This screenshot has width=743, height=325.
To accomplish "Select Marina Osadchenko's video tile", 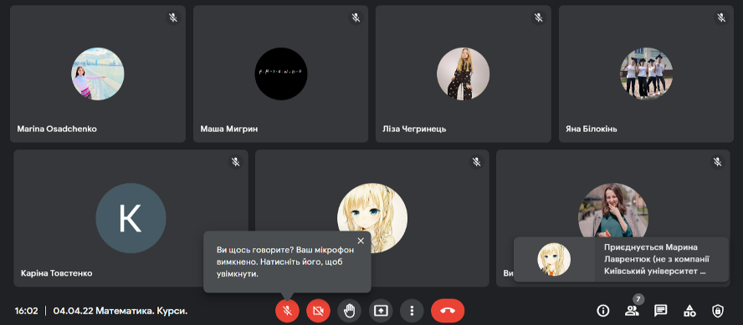I will pyautogui.click(x=98, y=74).
